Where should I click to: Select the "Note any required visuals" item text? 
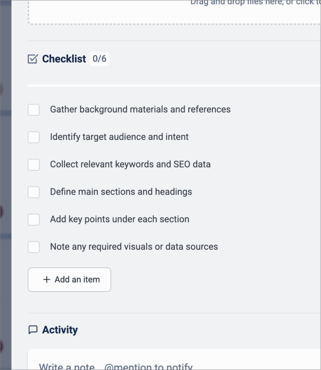click(134, 247)
